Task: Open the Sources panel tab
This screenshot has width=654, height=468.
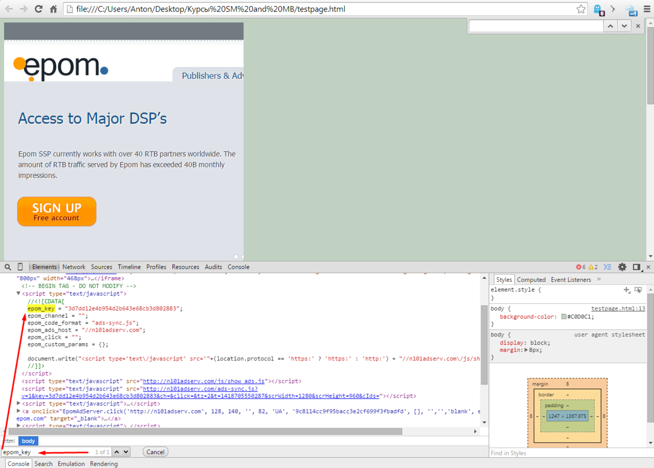Action: pos(101,267)
